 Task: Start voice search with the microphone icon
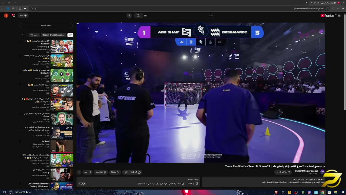click(x=129, y=15)
